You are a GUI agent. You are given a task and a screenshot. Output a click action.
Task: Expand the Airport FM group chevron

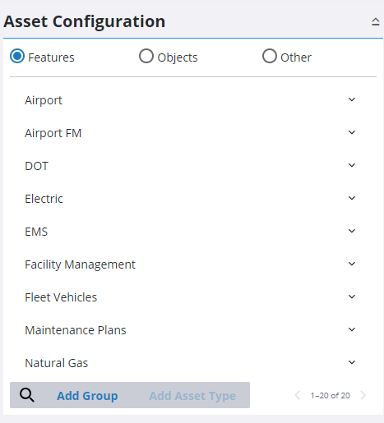point(352,132)
